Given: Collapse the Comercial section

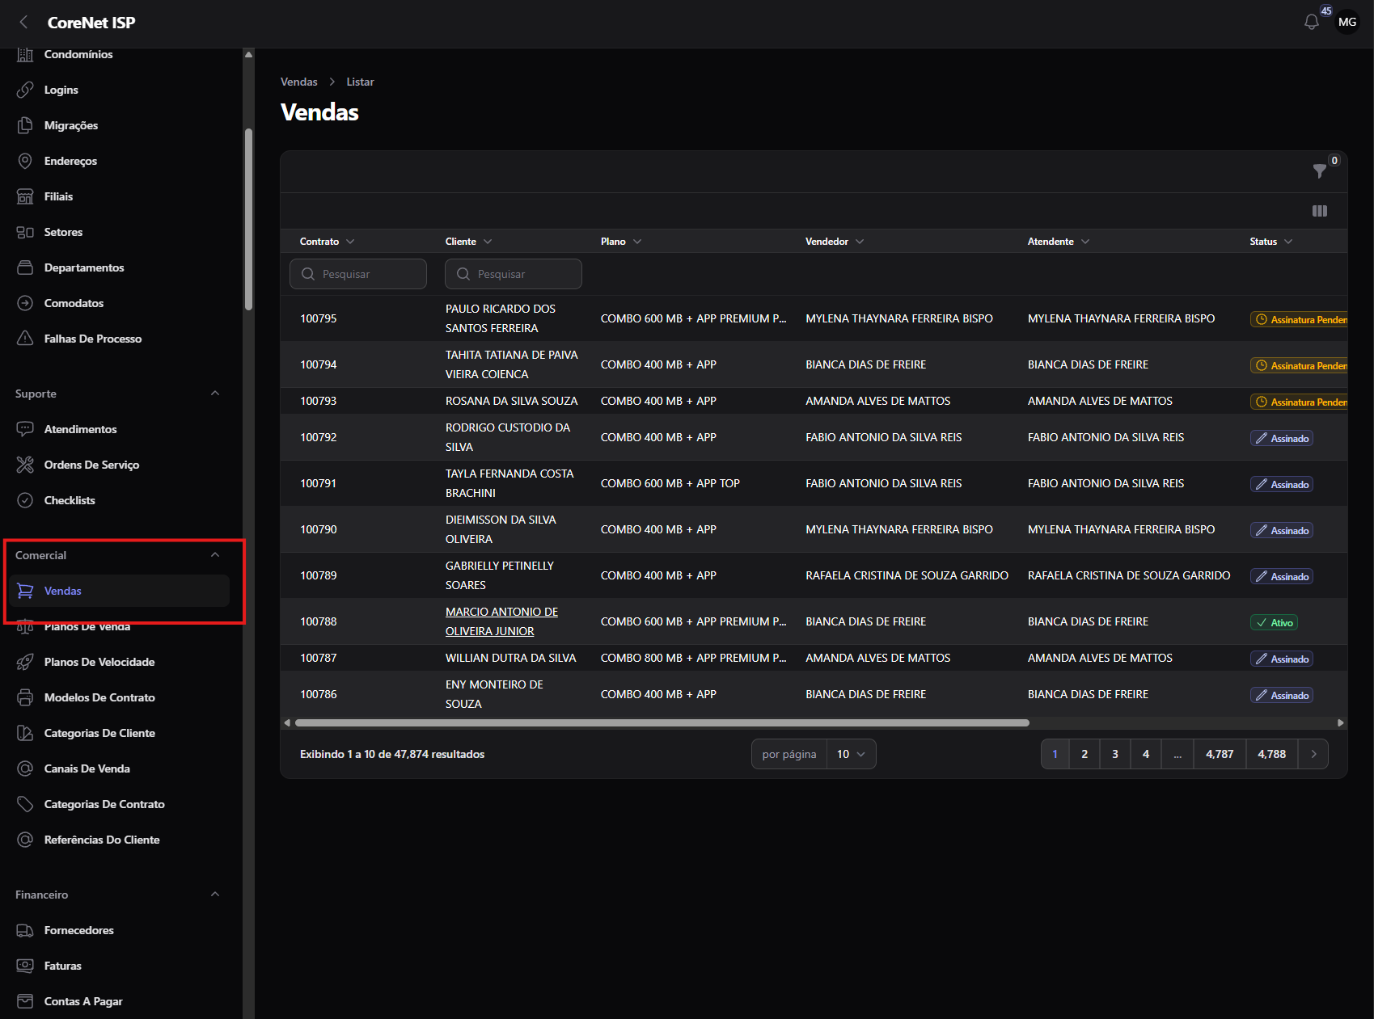Looking at the screenshot, I should (215, 555).
